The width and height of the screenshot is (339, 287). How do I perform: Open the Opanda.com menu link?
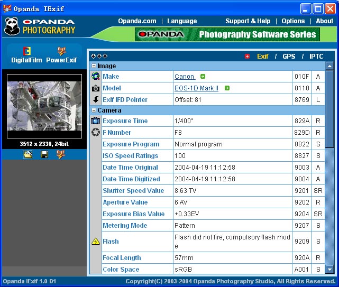point(137,21)
